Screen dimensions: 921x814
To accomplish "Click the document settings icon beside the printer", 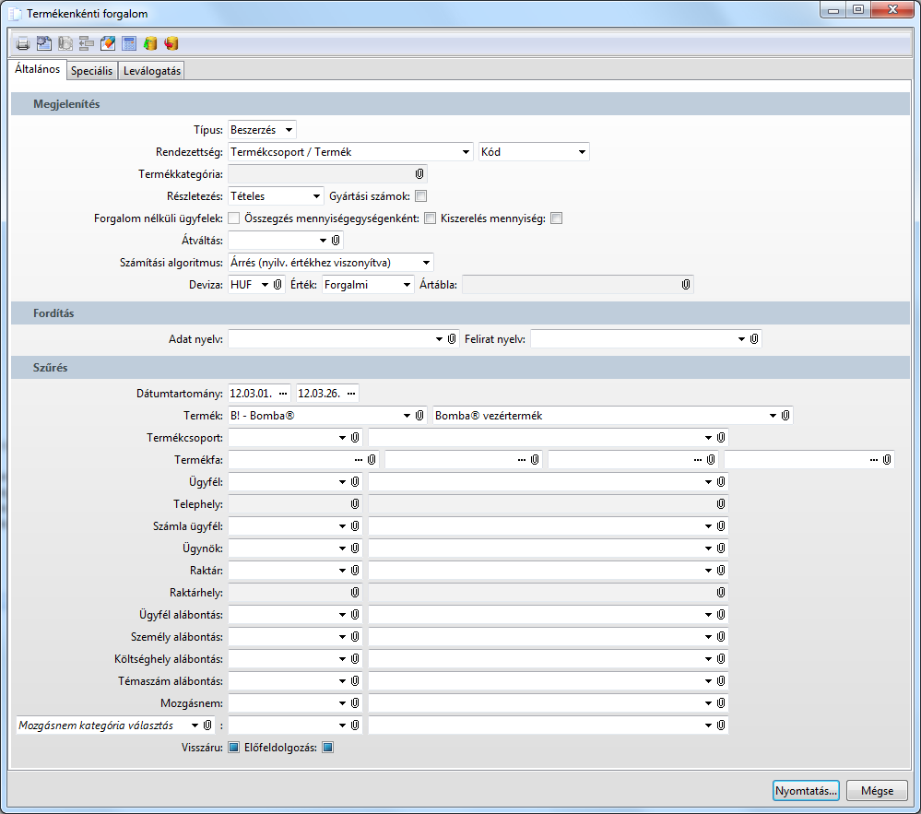I will 44,43.
